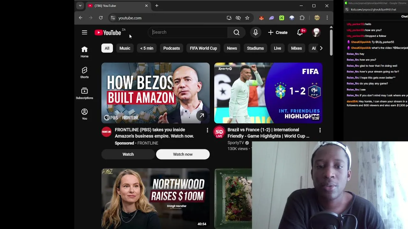Open the notifications bell
408x229 pixels.
[x=300, y=32]
